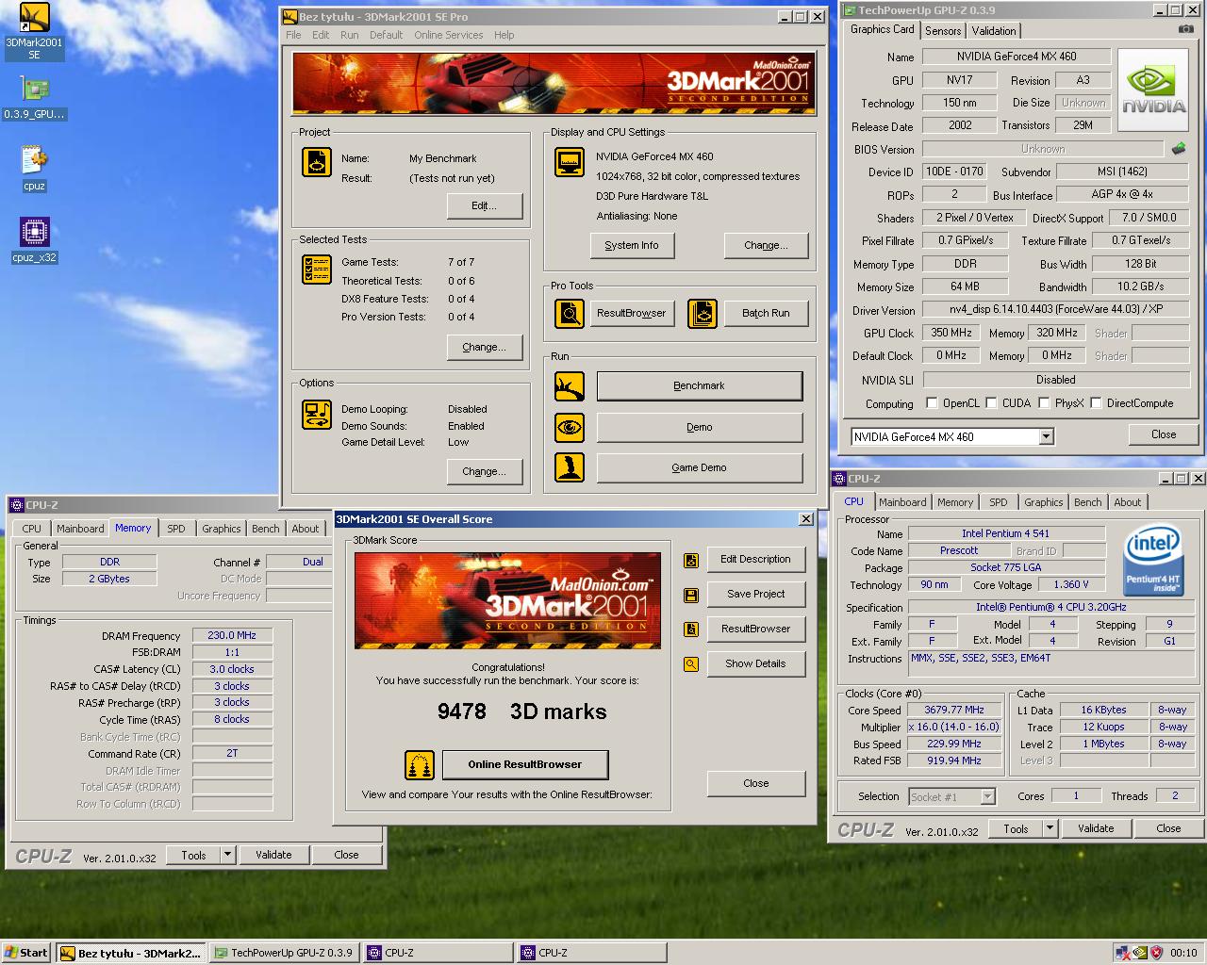
Task: Click the Project icon beside My Benchmark
Action: [317, 162]
